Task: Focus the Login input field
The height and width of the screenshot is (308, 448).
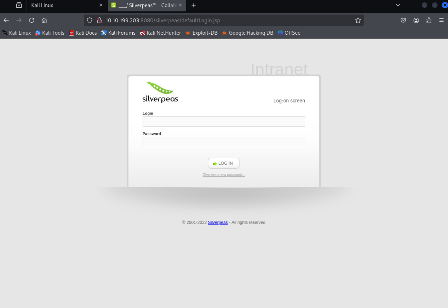Action: (224, 122)
